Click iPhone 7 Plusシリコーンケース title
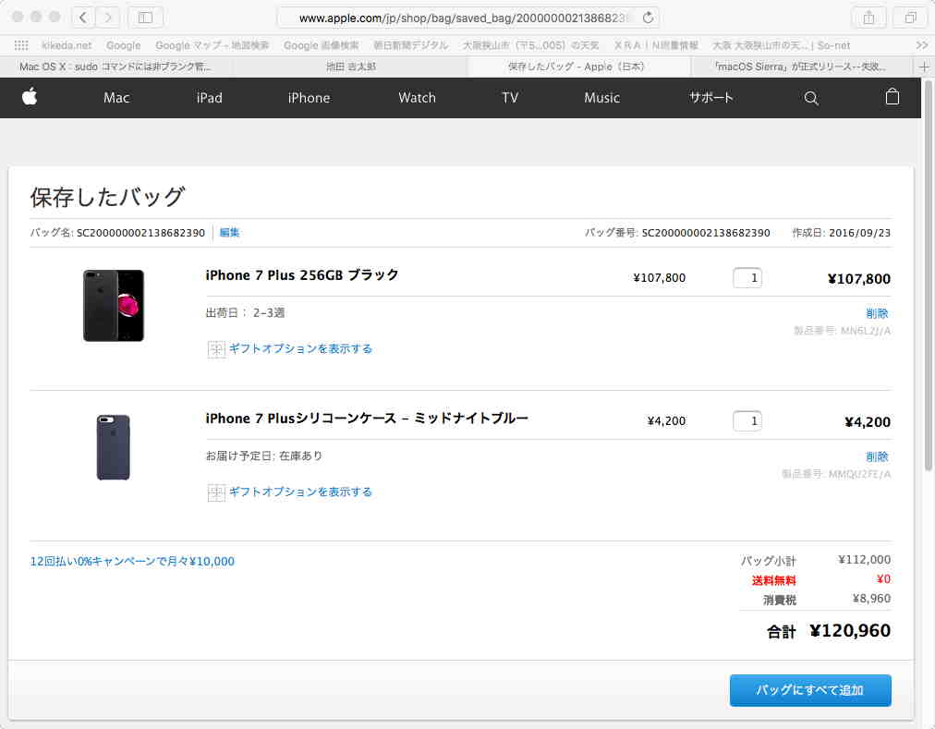935x729 pixels. 367,419
